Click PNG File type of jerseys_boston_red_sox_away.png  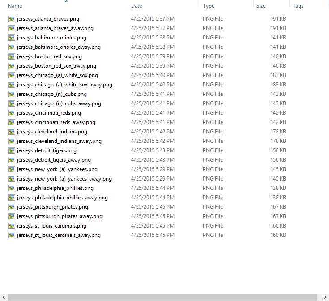(213, 66)
